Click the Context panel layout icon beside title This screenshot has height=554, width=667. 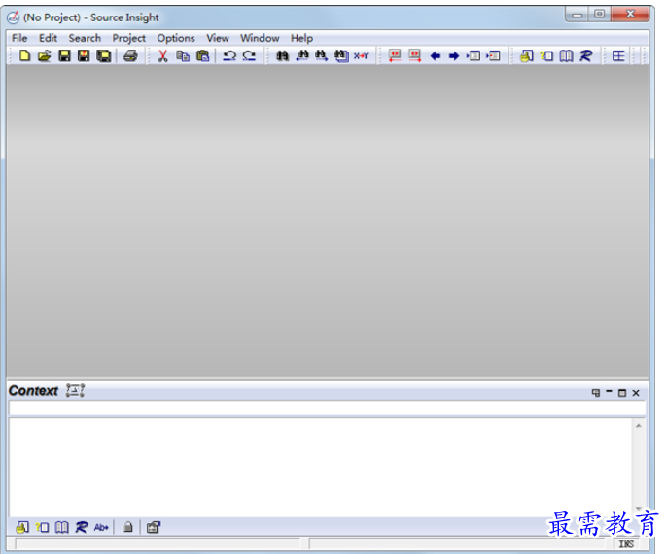coord(75,390)
